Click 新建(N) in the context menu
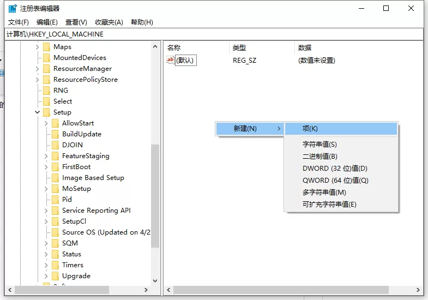 point(250,129)
